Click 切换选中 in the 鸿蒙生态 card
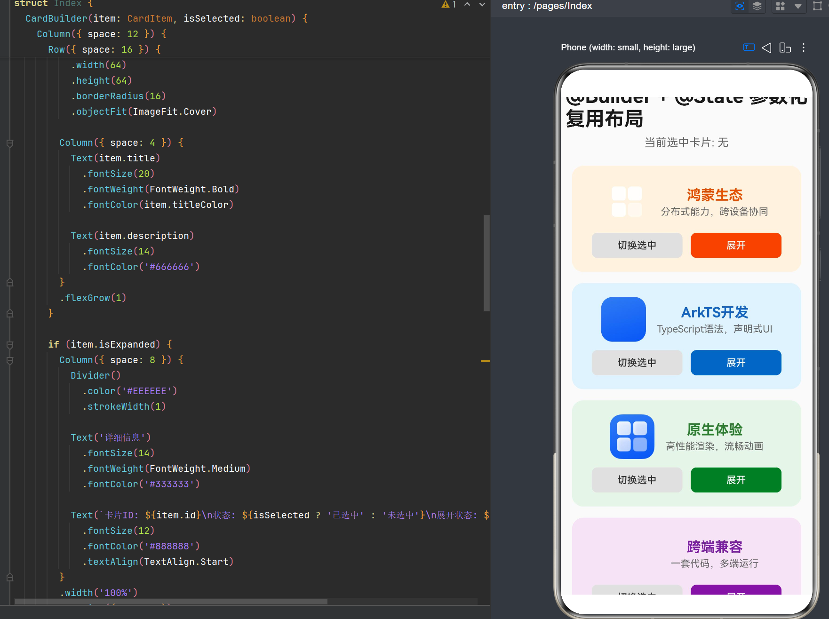The width and height of the screenshot is (829, 619). coord(637,246)
